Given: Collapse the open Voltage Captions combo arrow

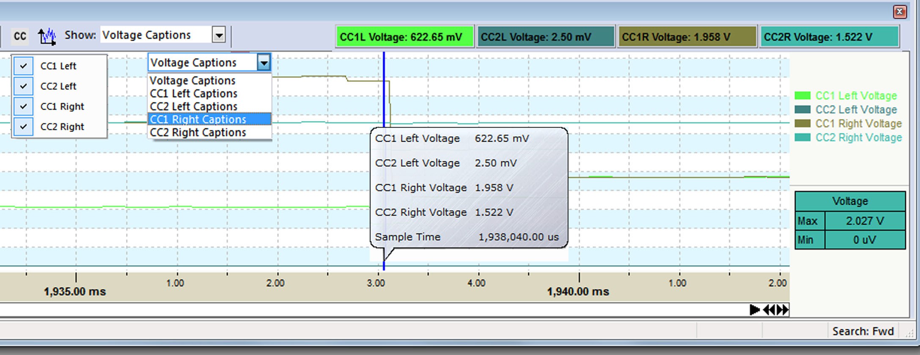Looking at the screenshot, I should click(264, 63).
